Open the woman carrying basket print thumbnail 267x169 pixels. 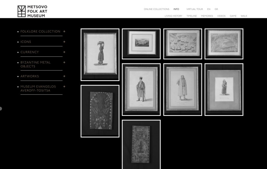click(x=100, y=55)
